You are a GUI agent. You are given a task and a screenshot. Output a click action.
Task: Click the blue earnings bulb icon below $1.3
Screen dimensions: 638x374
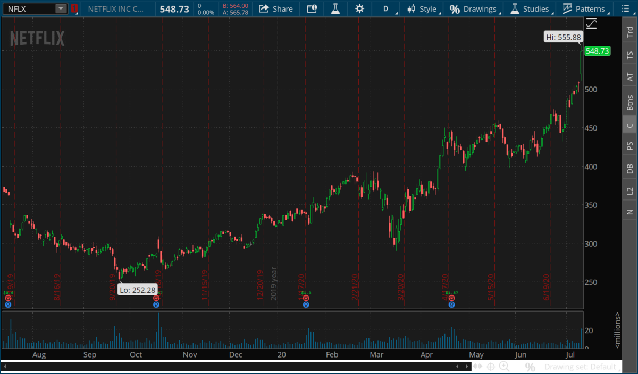click(306, 305)
